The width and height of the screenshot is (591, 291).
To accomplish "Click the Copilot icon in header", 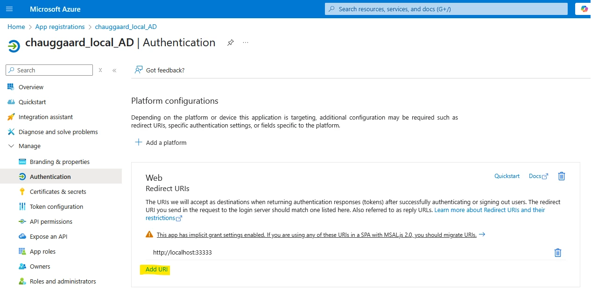I will coord(584,9).
